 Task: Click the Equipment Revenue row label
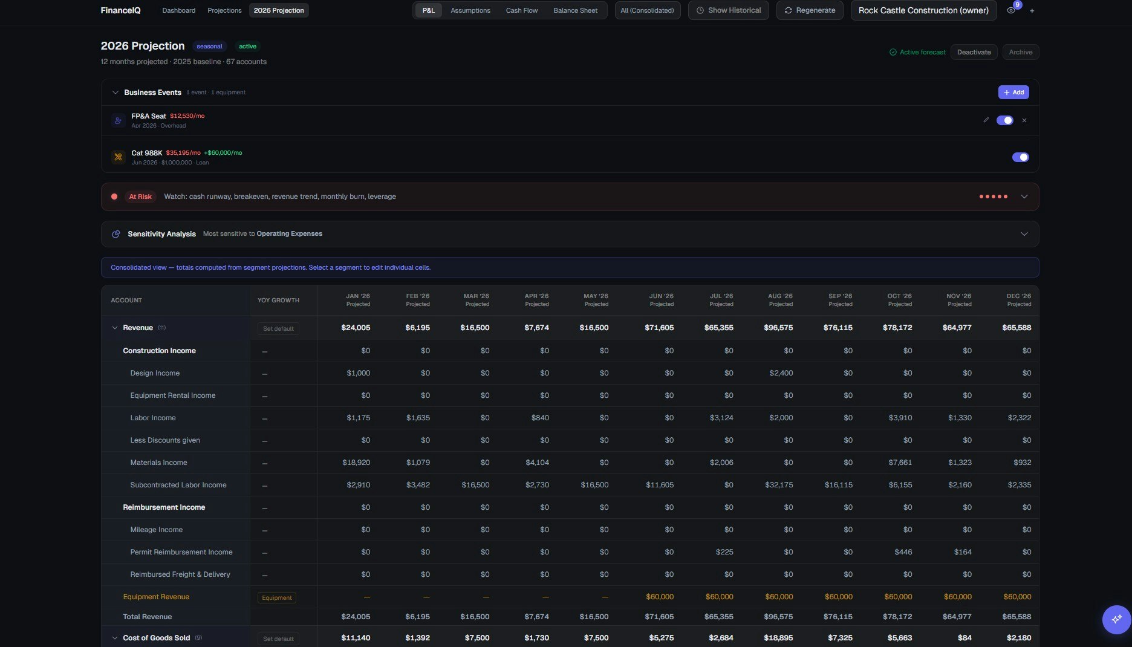(x=156, y=597)
